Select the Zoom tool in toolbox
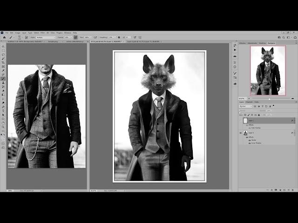298x223 pixels. 3,127
